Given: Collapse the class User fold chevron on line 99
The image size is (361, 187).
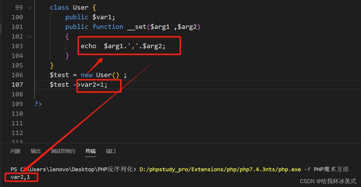Looking at the screenshot, I should [30, 7].
